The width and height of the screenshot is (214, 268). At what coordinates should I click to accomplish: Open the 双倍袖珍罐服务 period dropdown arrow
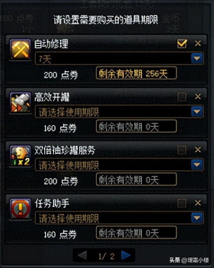pyautogui.click(x=197, y=165)
